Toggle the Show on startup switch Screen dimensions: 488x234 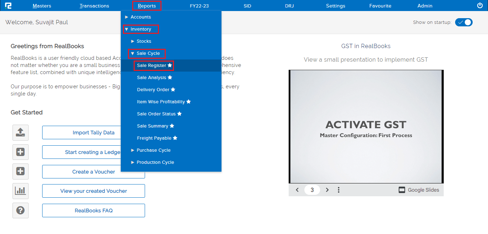click(464, 22)
